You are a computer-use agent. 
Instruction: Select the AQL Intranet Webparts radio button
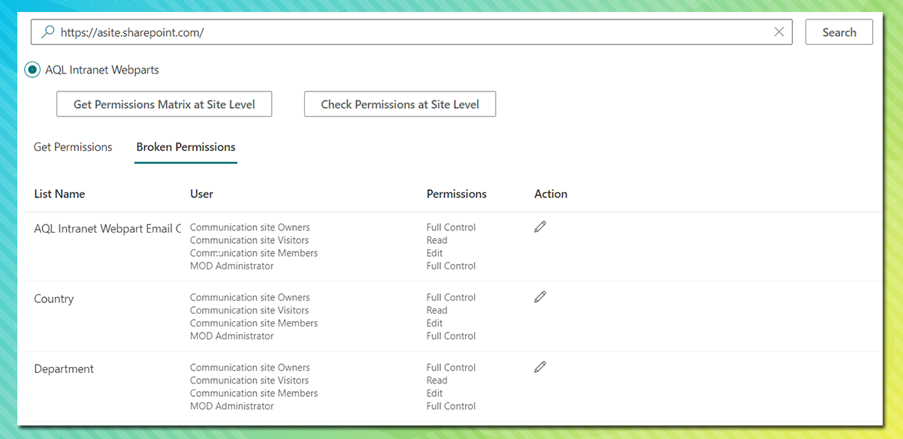click(x=32, y=70)
